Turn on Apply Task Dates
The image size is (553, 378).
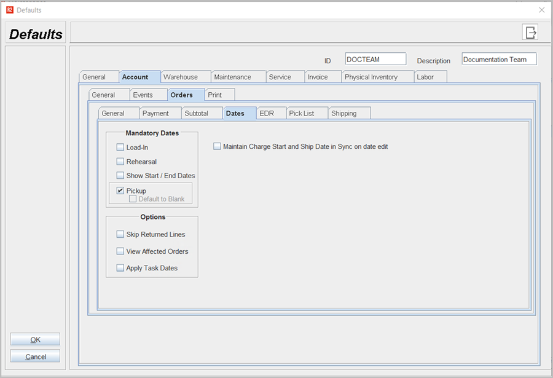pyautogui.click(x=120, y=268)
